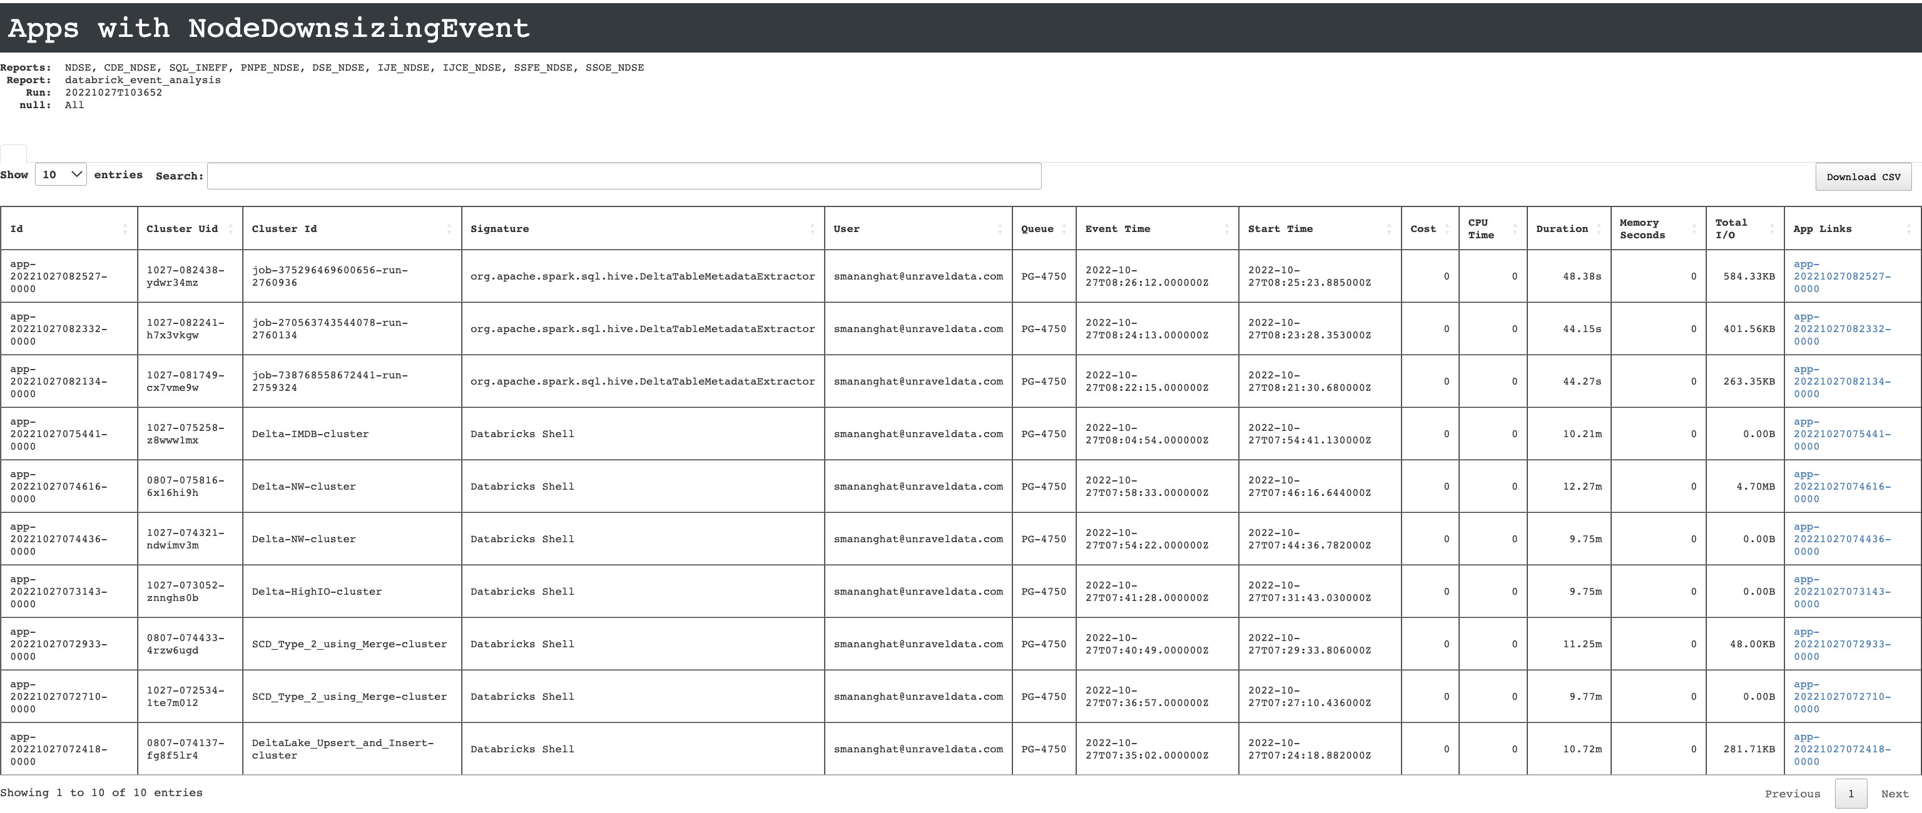Sort table by Id column
Image resolution: width=1922 pixels, height=813 pixels.
(x=69, y=229)
